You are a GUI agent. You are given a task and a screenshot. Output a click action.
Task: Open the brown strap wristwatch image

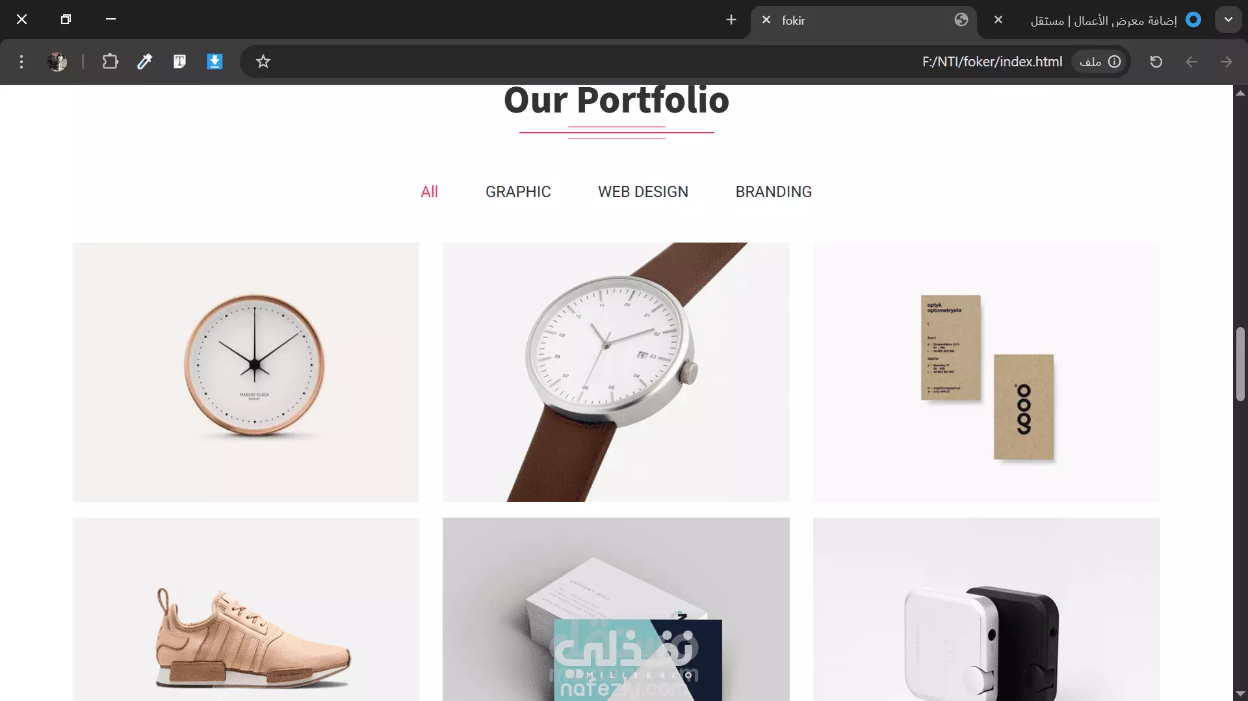(616, 372)
